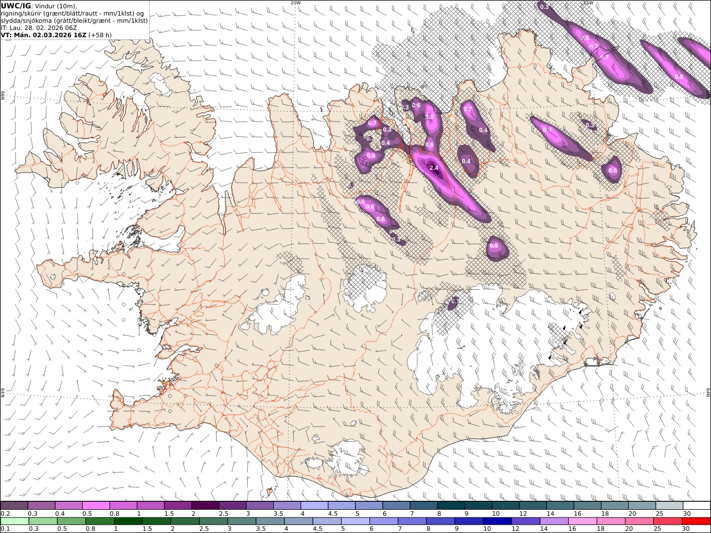
Task: Click the '1.0' precipitation value label
Action: [x=429, y=117]
